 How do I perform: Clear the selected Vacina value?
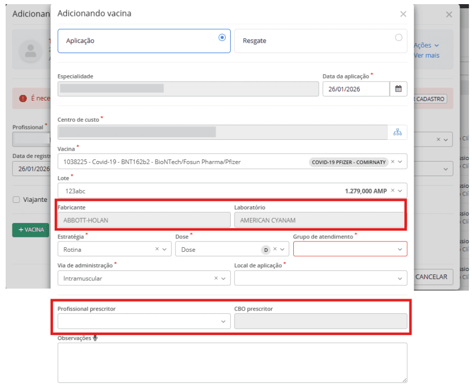point(392,162)
